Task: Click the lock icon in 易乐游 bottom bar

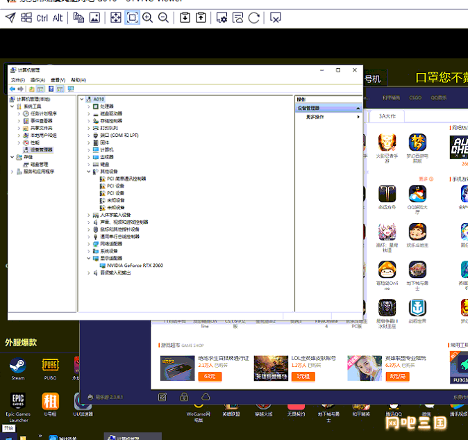Action: pos(184,397)
